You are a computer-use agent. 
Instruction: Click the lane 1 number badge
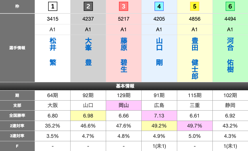[x=52, y=6]
